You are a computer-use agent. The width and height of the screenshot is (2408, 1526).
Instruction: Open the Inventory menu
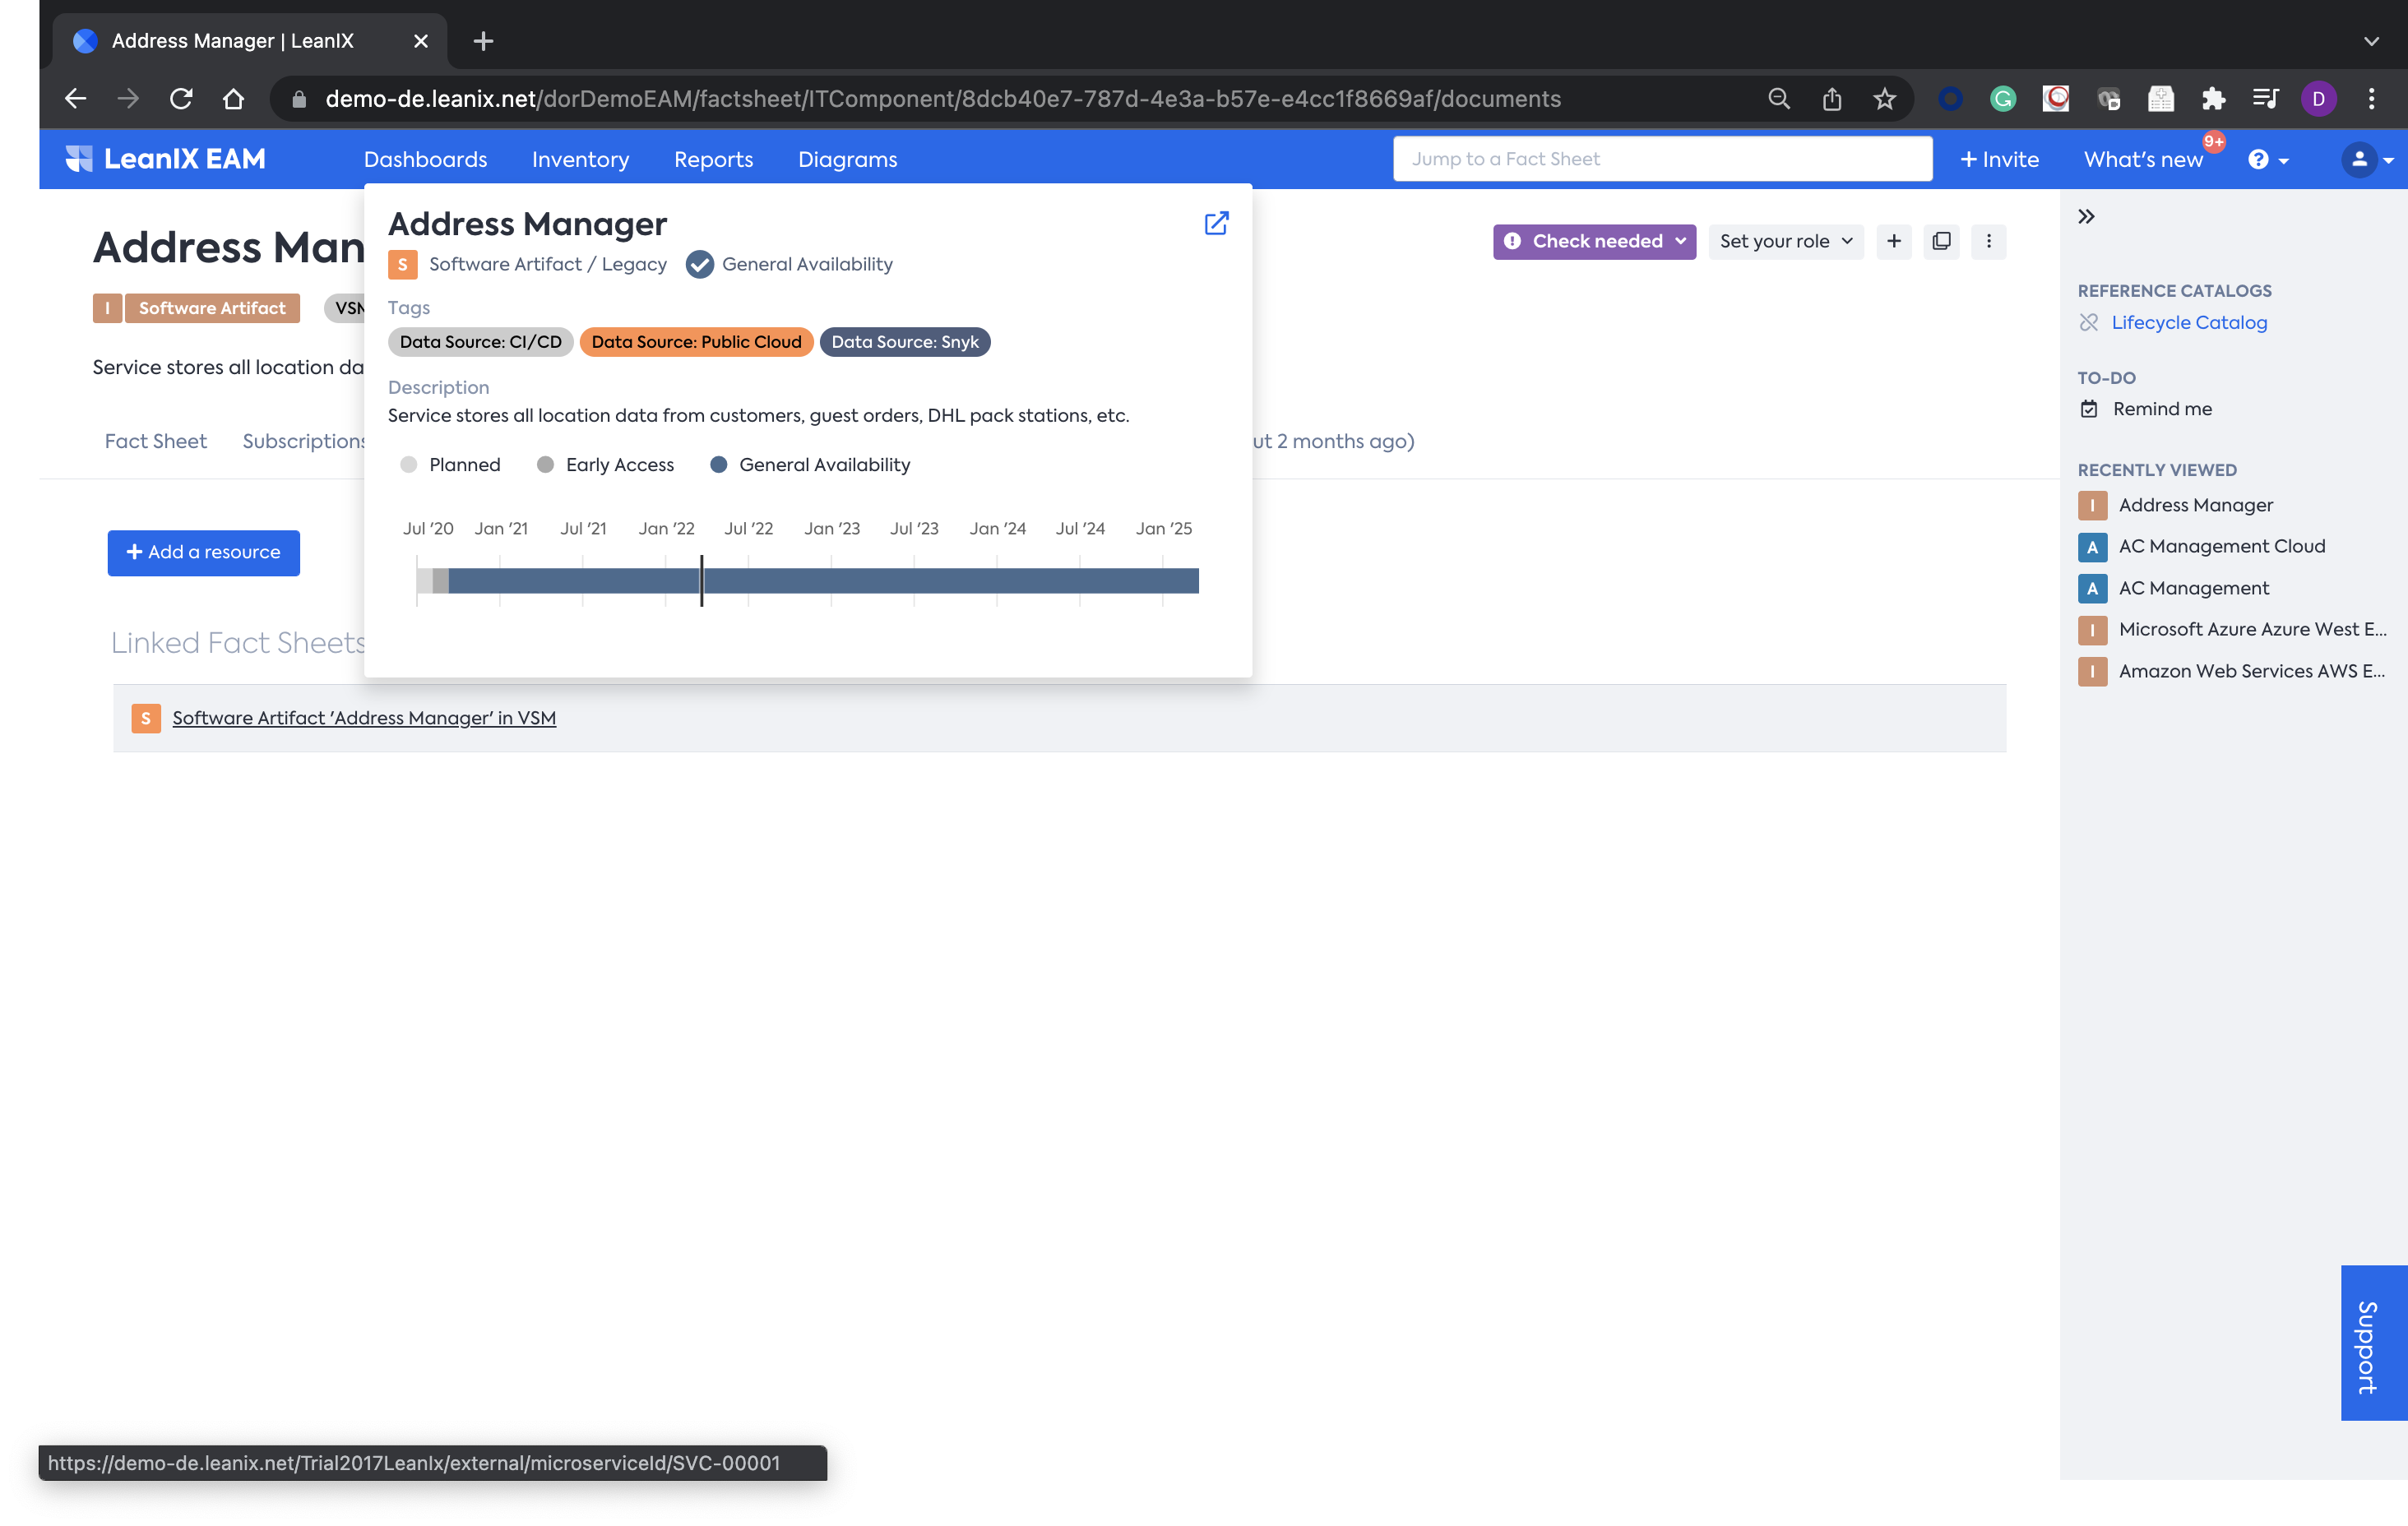(580, 160)
